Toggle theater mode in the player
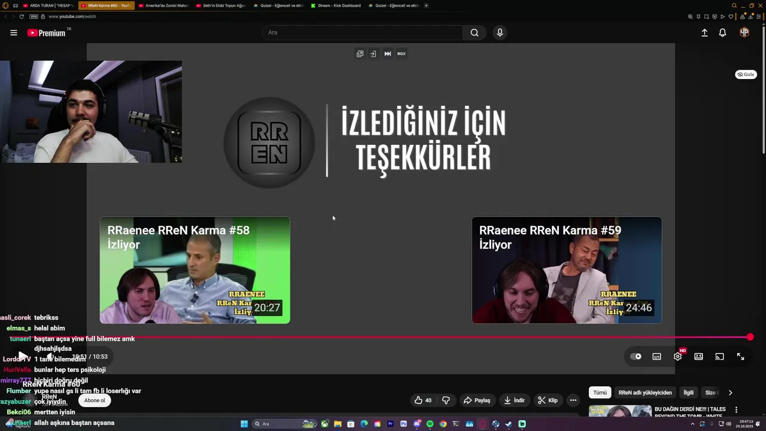Image resolution: width=766 pixels, height=431 pixels. click(698, 357)
